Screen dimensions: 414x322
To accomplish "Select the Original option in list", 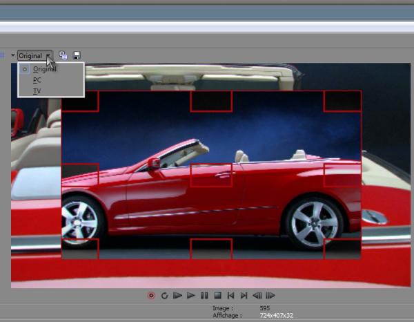I will click(45, 69).
